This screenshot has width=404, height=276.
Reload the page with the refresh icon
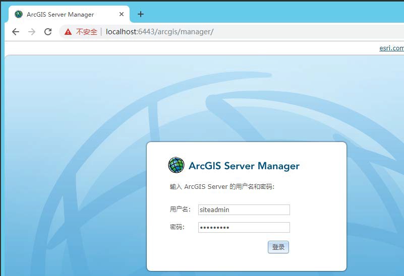[48, 32]
